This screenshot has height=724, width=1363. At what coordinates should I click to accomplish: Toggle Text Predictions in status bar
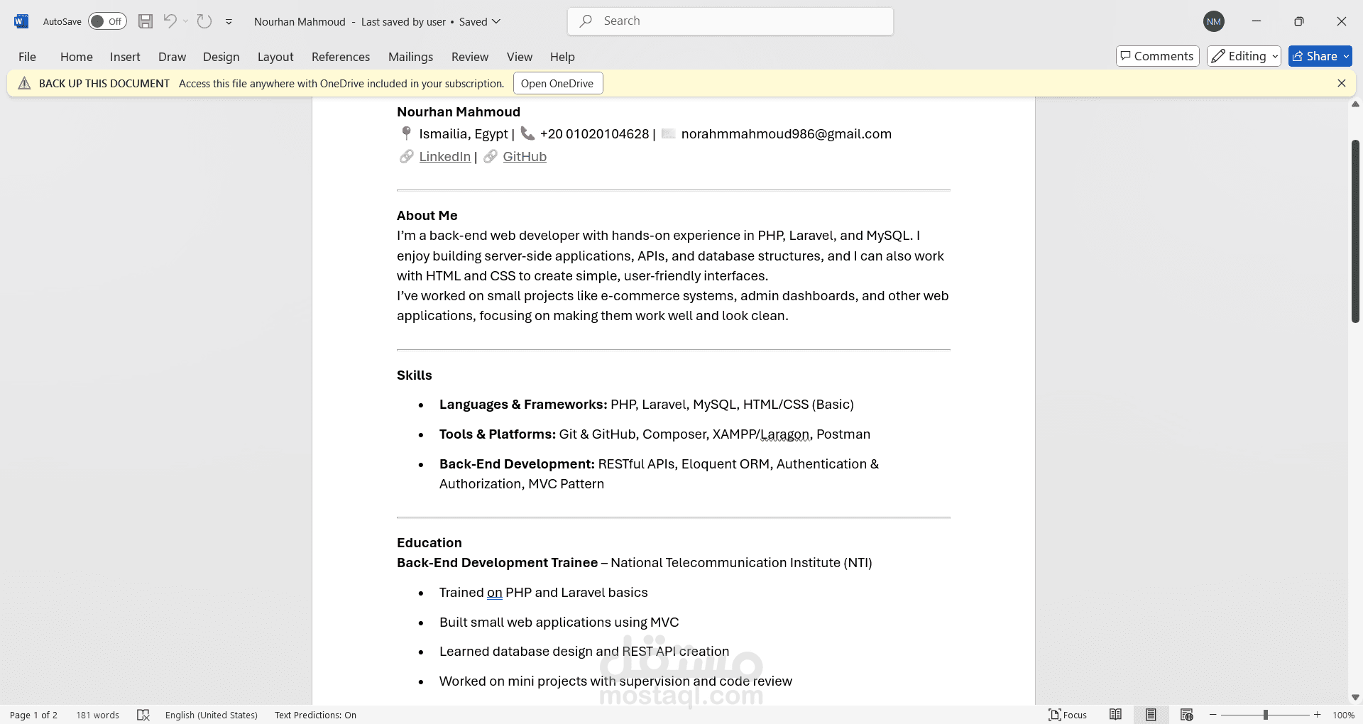tap(315, 715)
